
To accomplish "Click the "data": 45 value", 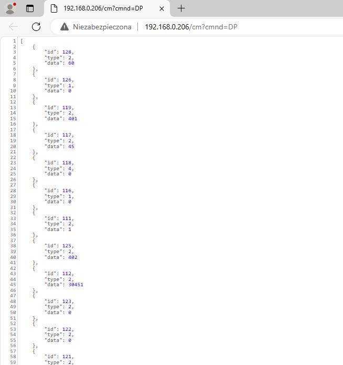I will (x=71, y=147).
